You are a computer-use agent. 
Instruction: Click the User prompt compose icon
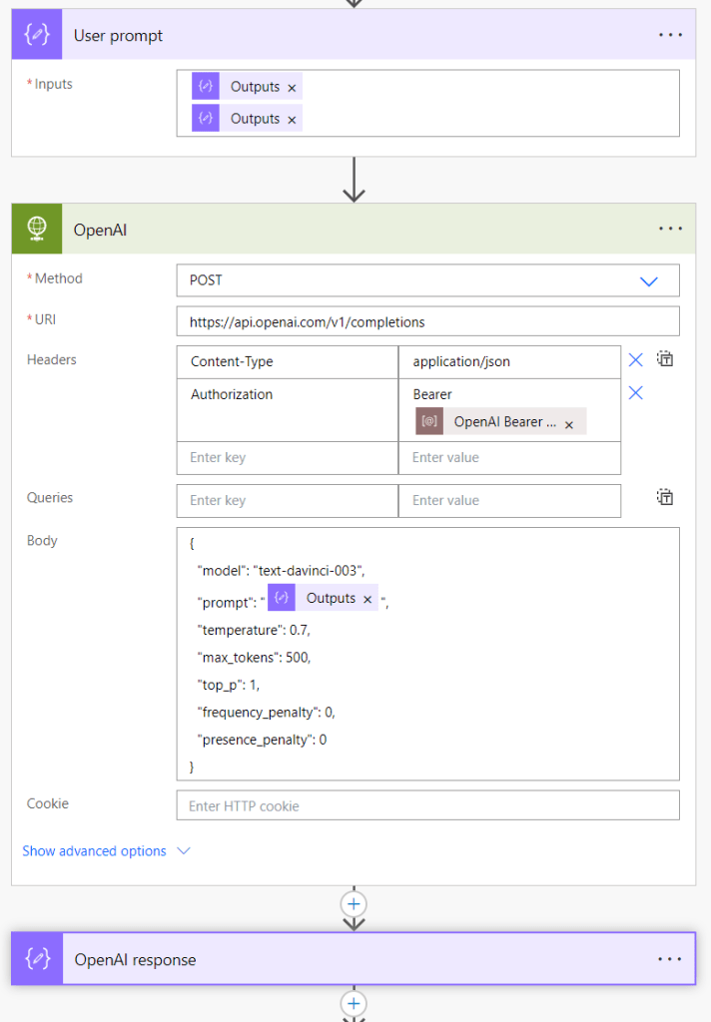(x=37, y=35)
